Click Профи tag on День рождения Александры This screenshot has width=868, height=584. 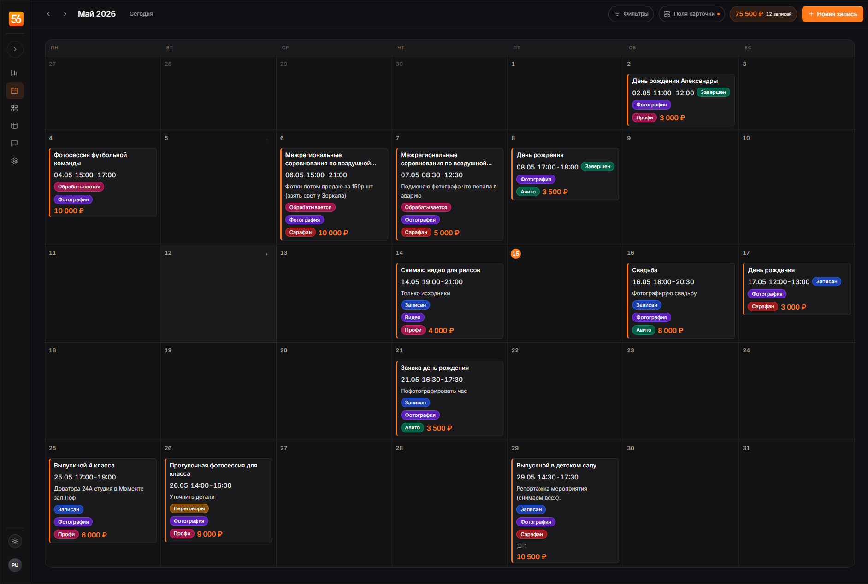coord(644,118)
